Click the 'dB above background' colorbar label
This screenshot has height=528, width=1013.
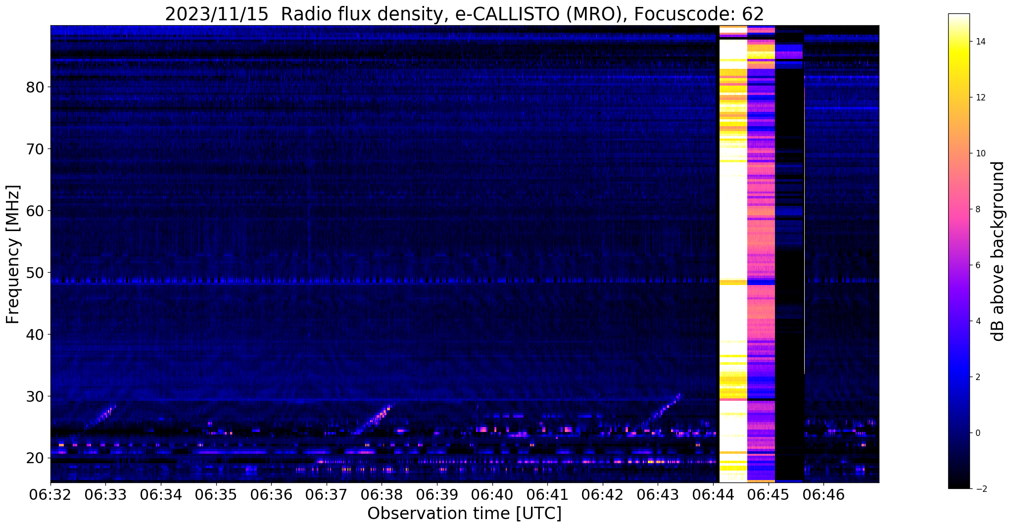tap(998, 251)
